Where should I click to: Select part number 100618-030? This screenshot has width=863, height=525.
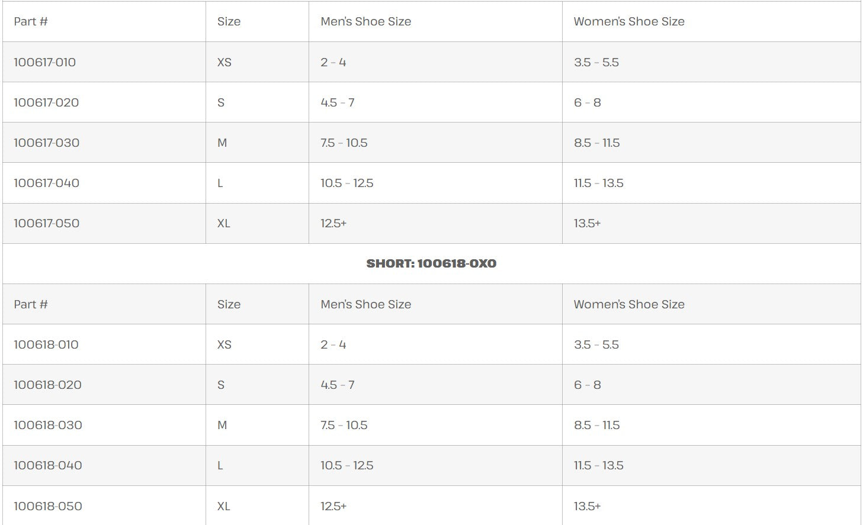48,425
